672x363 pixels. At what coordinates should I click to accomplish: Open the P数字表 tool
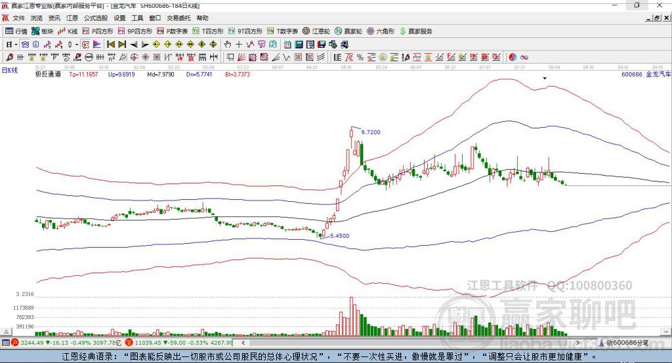[x=173, y=31]
